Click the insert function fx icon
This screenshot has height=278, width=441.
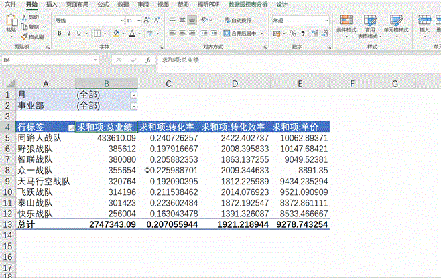(148, 60)
